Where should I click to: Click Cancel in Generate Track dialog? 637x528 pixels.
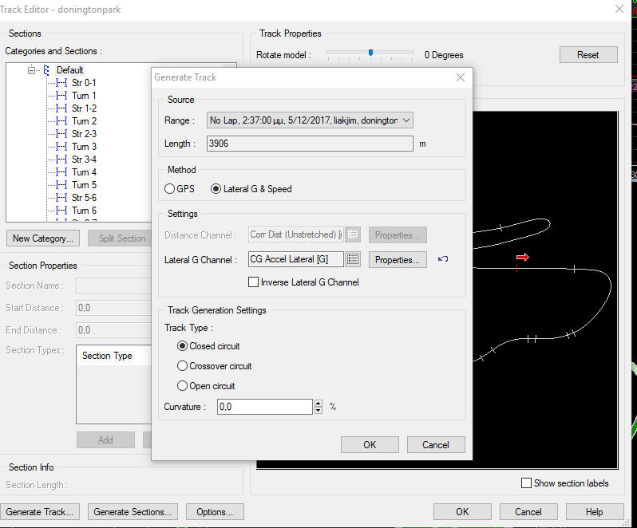click(x=436, y=445)
